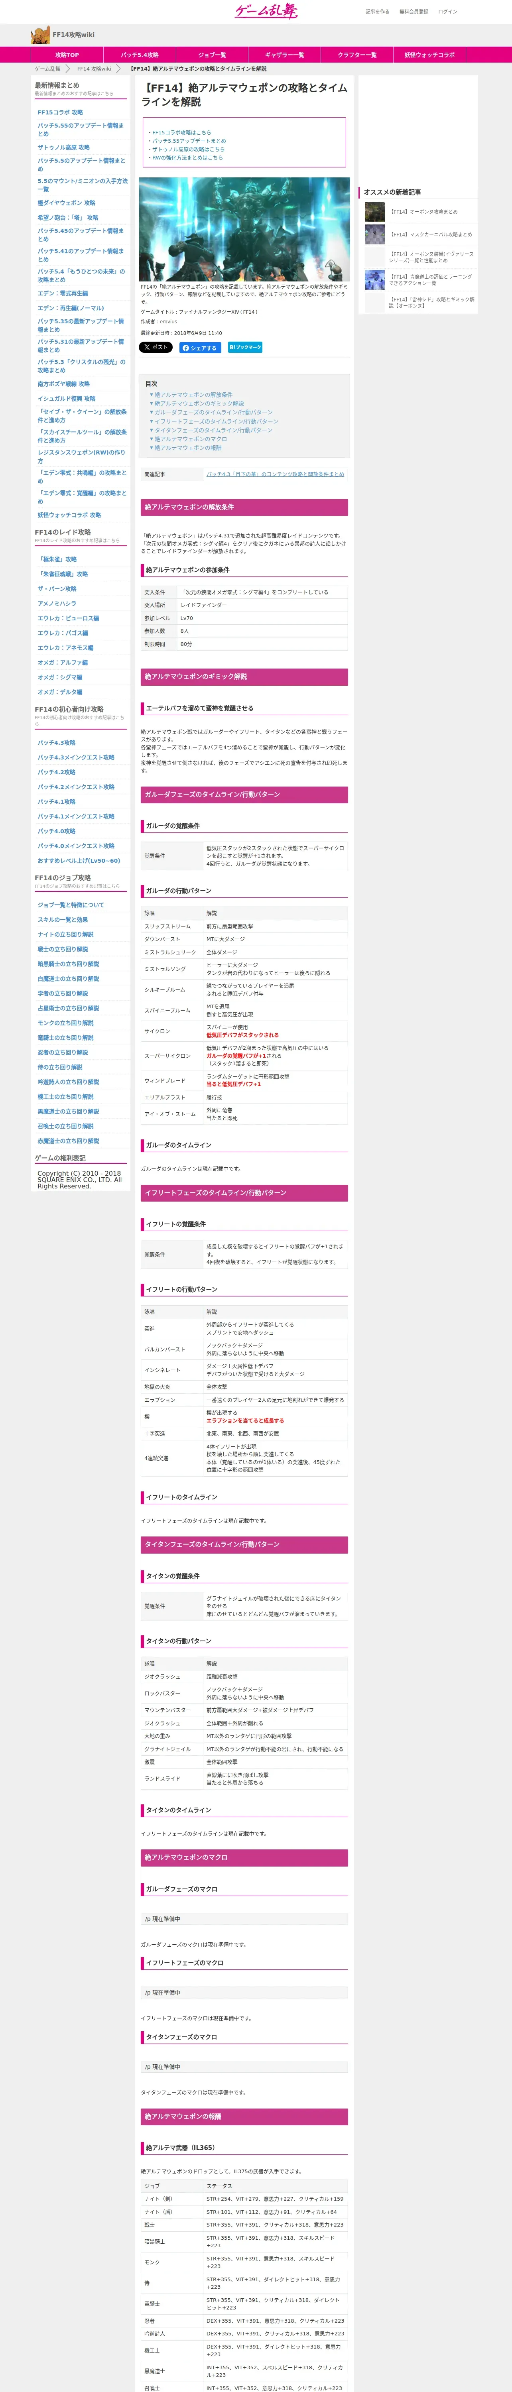Open エデン：零式再生編 in the sidebar
Image resolution: width=512 pixels, height=2392 pixels.
pyautogui.click(x=62, y=293)
